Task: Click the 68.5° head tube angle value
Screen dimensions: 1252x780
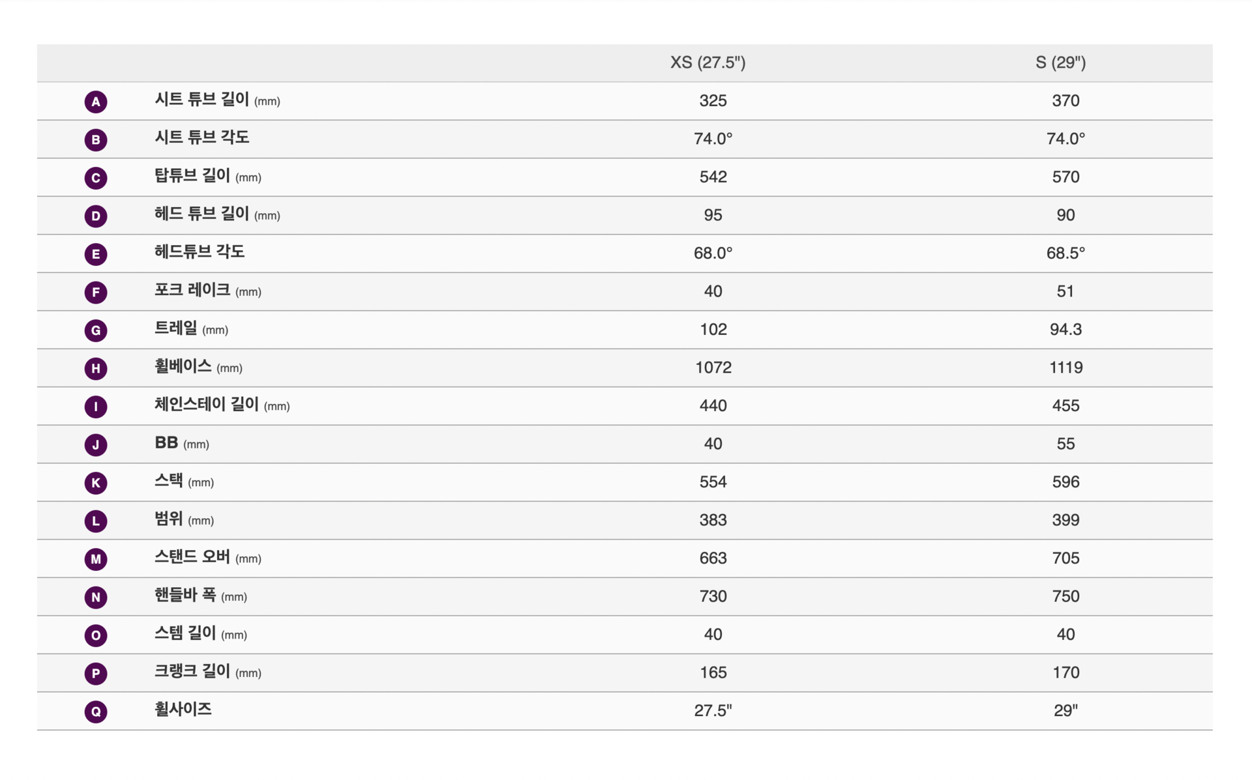Action: tap(1066, 253)
